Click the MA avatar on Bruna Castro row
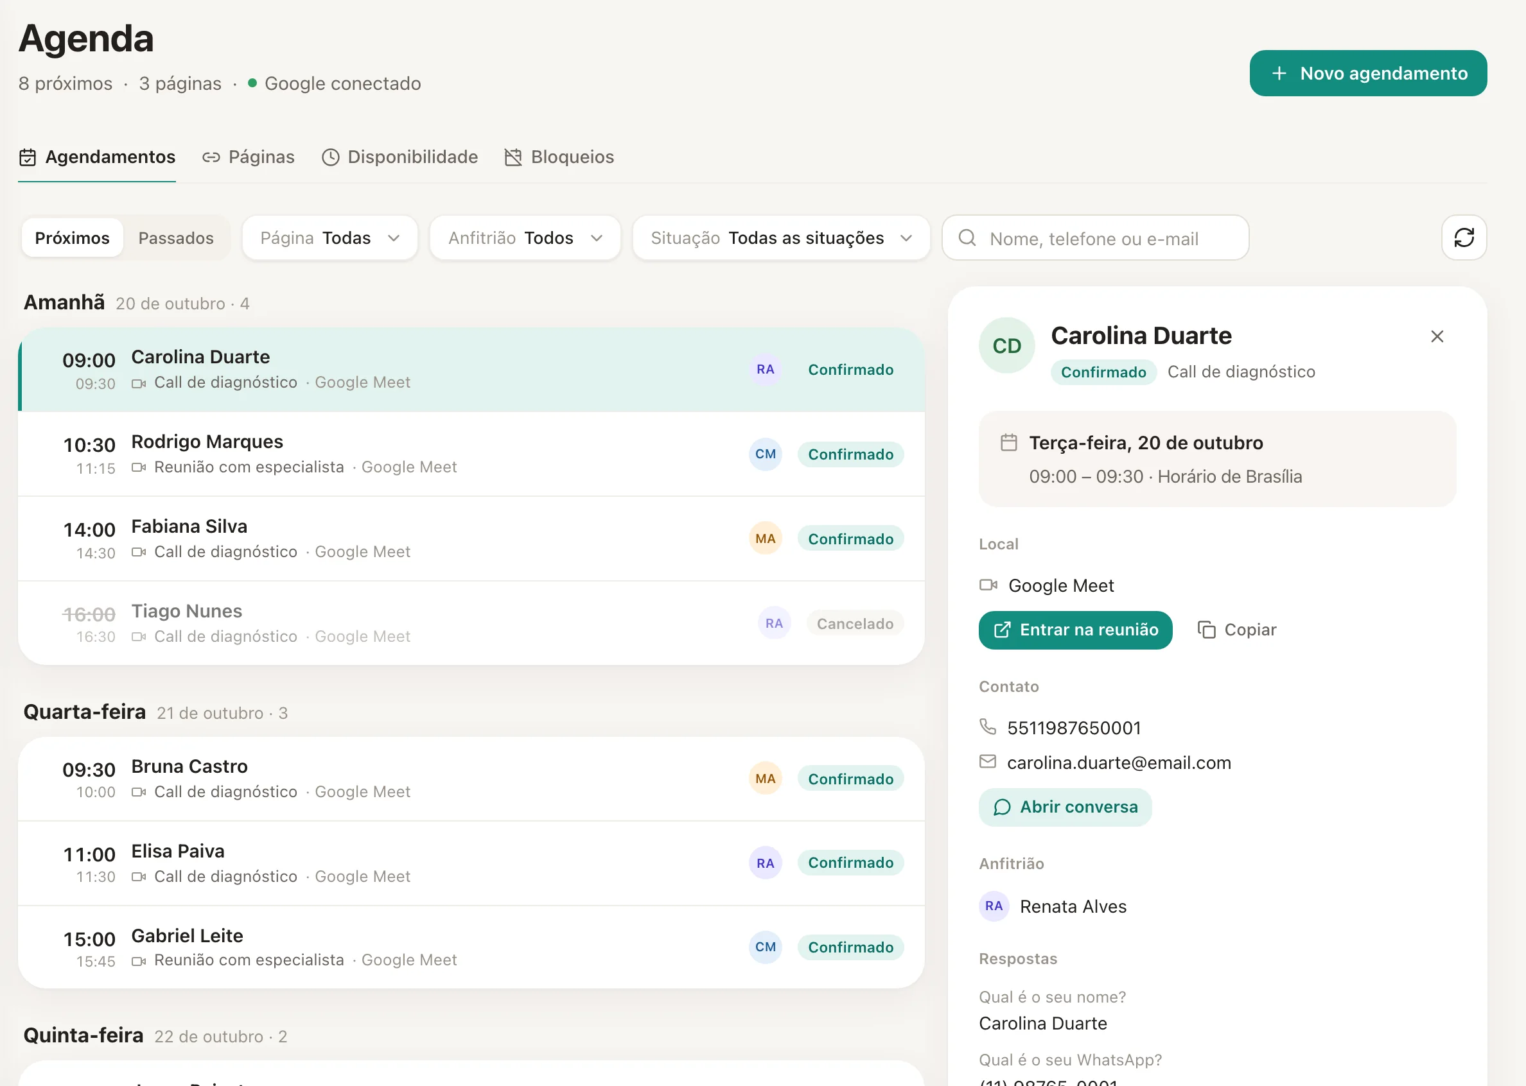Screen dimensions: 1526x1086 (765, 779)
